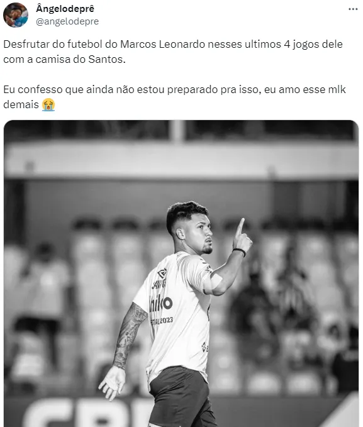Open the @angelodepre handle link
Screen dimensions: 363x427
pyautogui.click(x=67, y=21)
